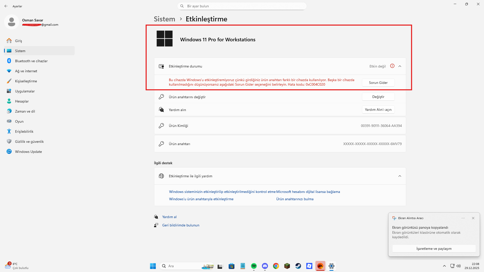Launch Microsoft Store from the taskbar
484x272 pixels.
[x=232, y=266]
